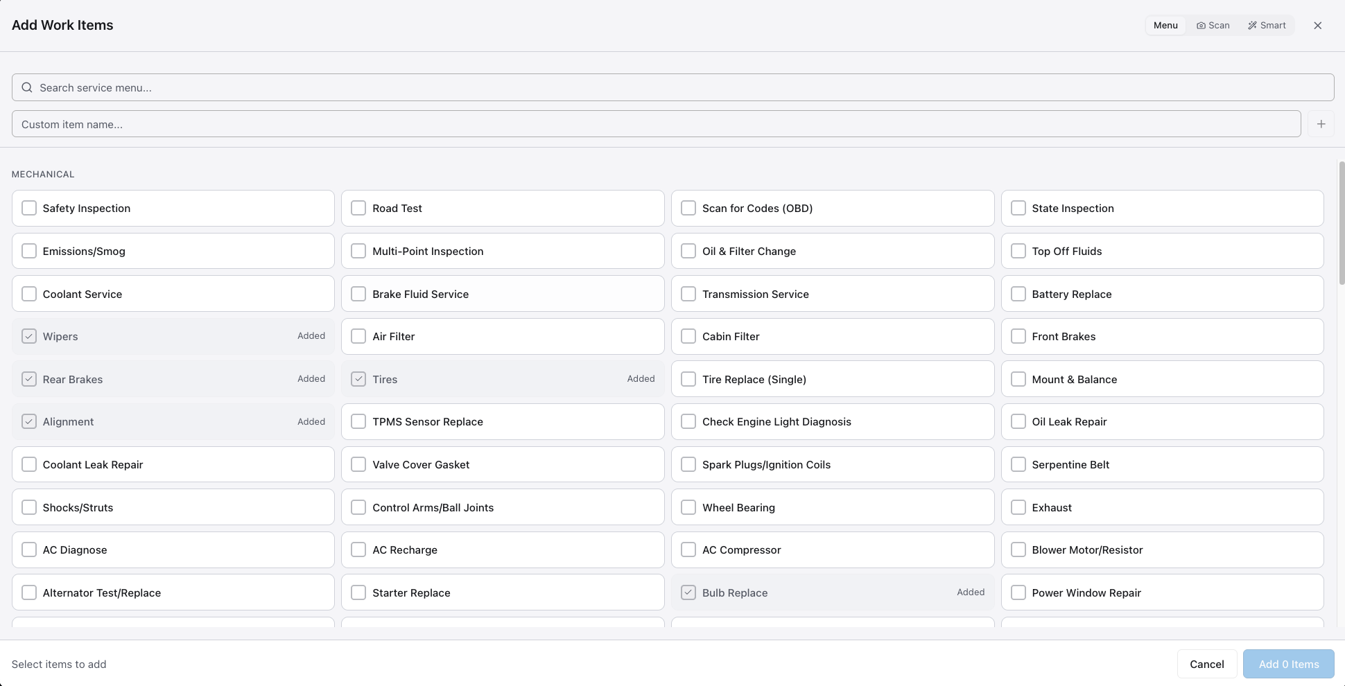This screenshot has height=686, width=1345.
Task: Click the added Rear Brakes checkbox
Action: 29,379
